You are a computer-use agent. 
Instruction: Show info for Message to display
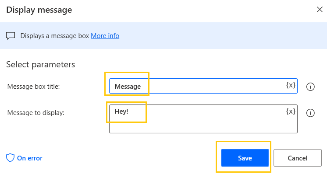click(x=310, y=113)
